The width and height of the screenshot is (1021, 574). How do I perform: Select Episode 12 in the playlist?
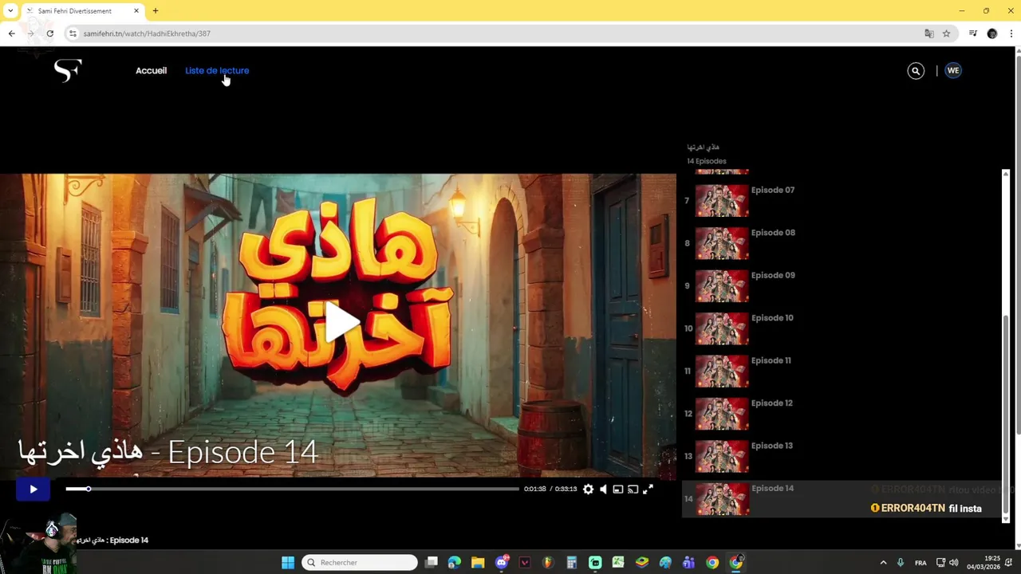tap(842, 413)
